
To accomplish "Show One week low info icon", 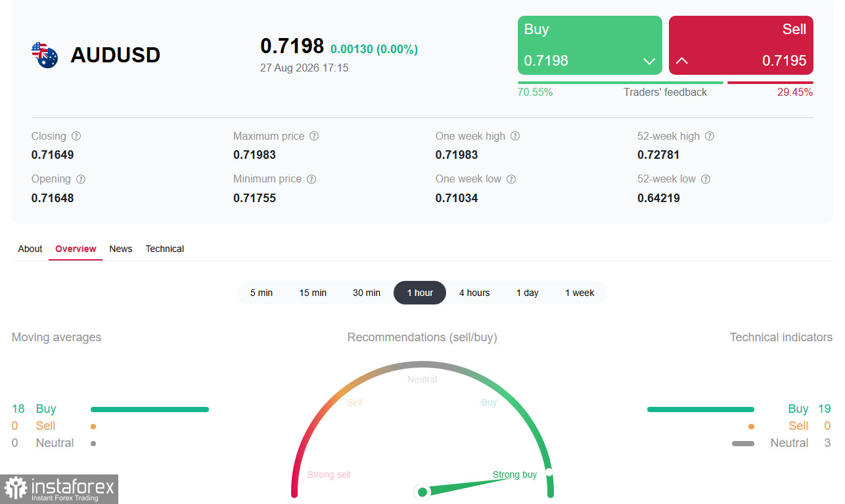I will (511, 179).
